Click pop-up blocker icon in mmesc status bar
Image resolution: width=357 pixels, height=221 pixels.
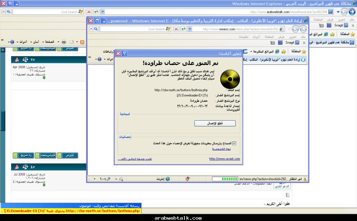pos(187,179)
